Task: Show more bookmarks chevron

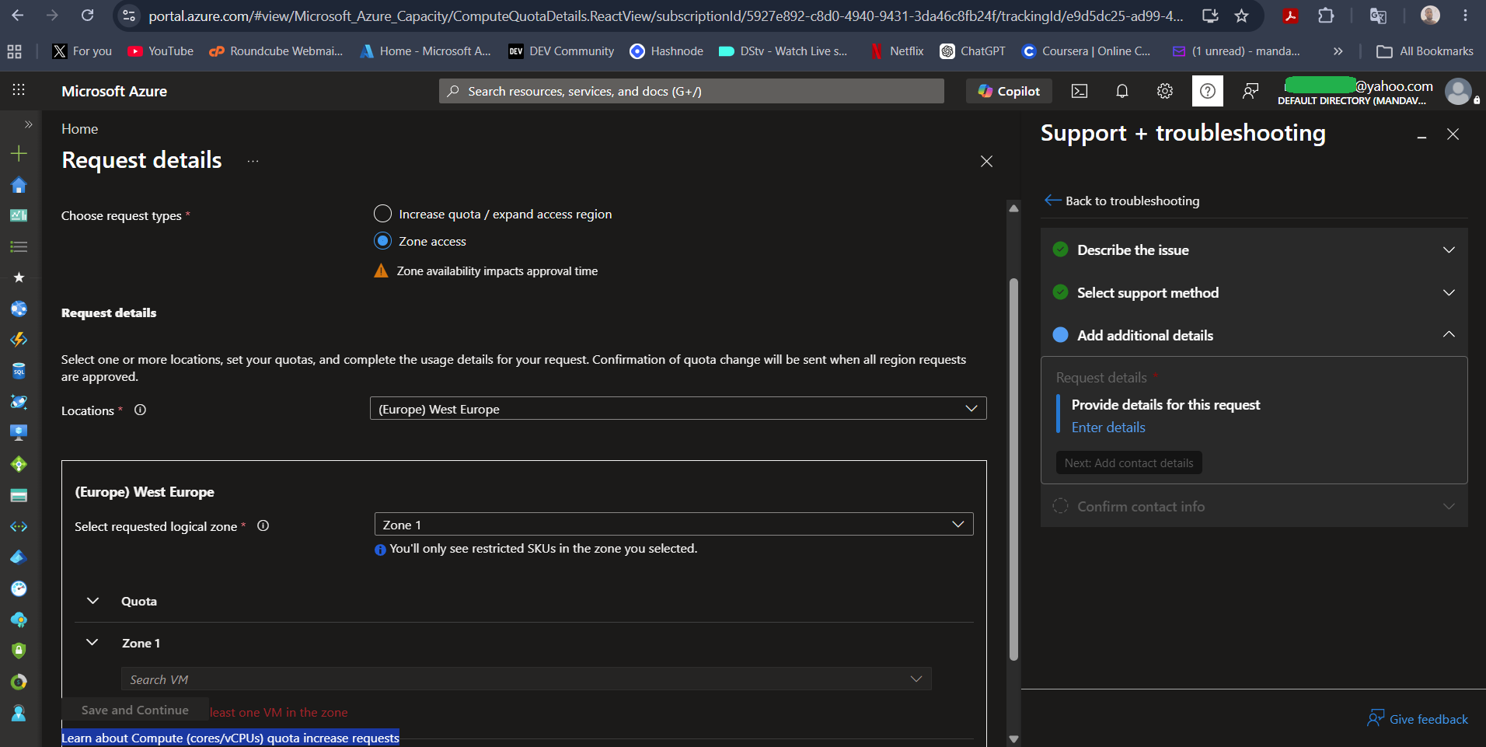Action: tap(1338, 51)
